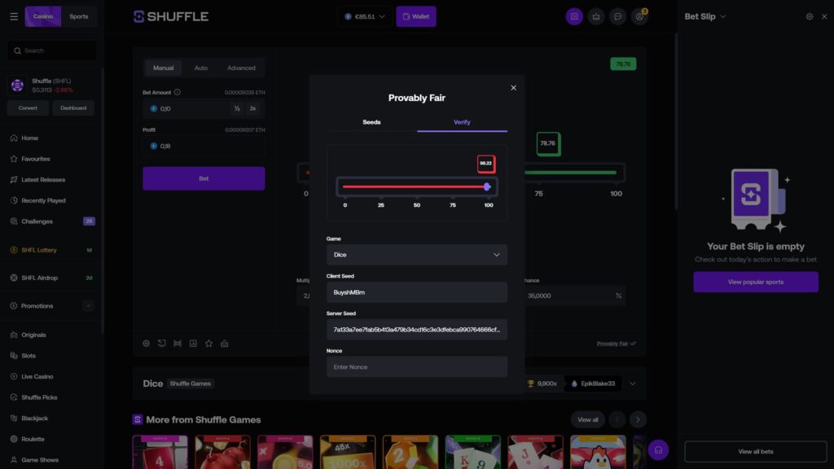Switch to Seeds tab in dialog
834x469 pixels.
[371, 122]
